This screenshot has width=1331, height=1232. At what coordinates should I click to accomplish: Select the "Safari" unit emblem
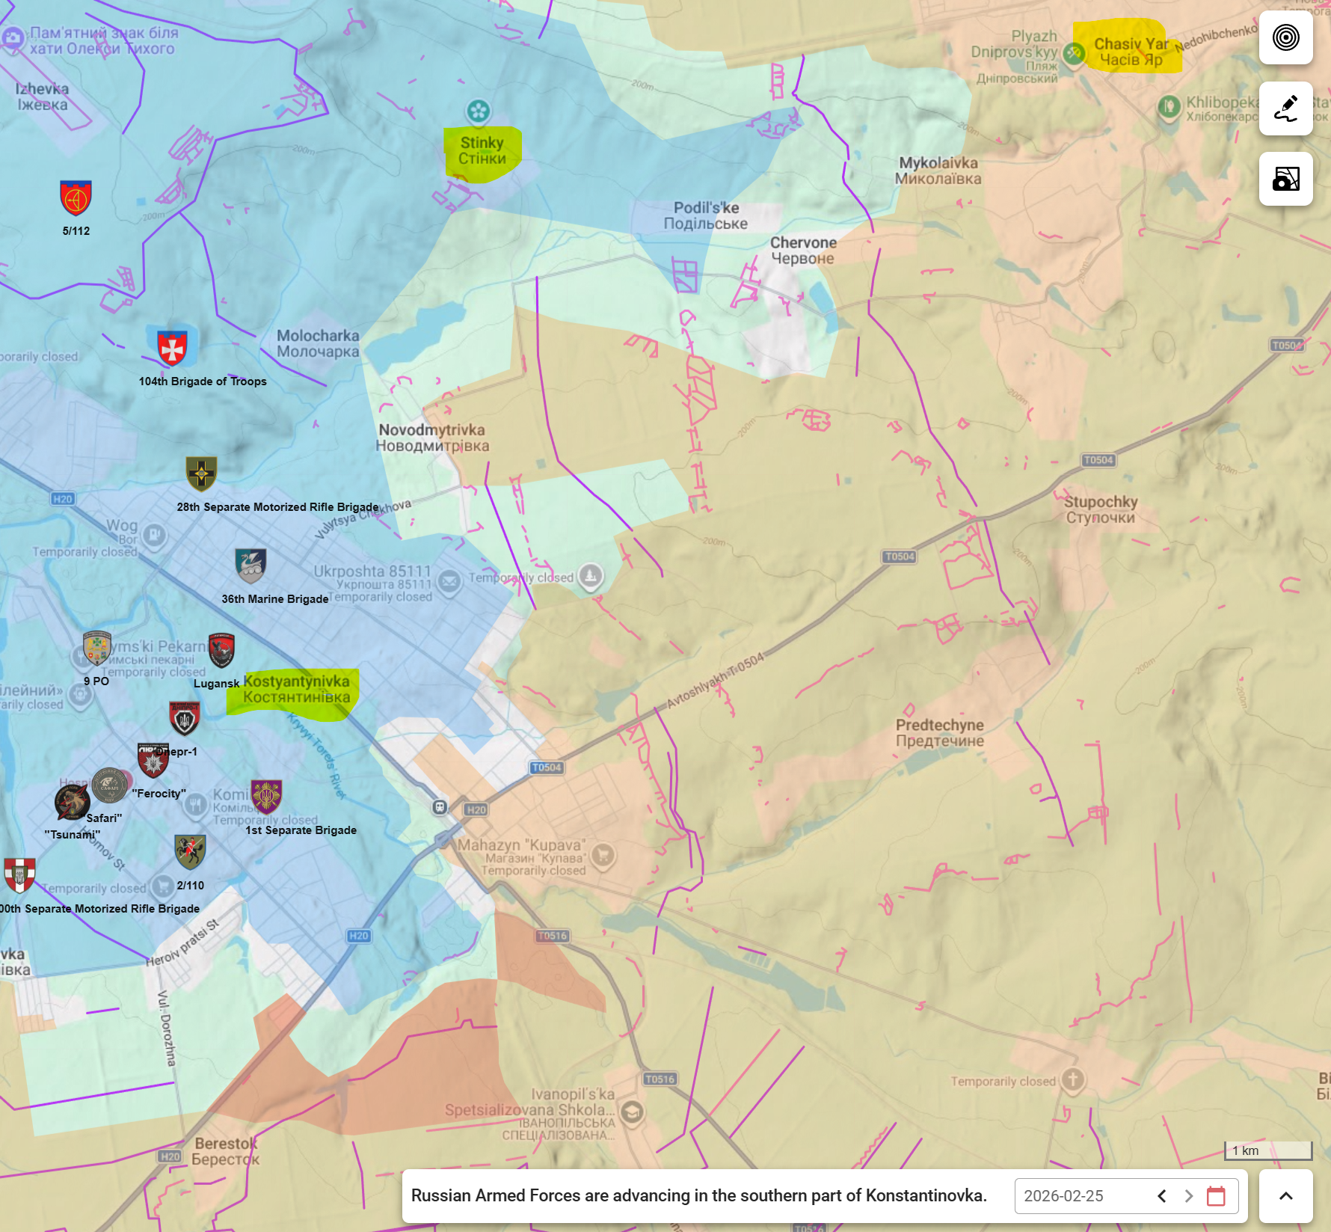tap(110, 785)
